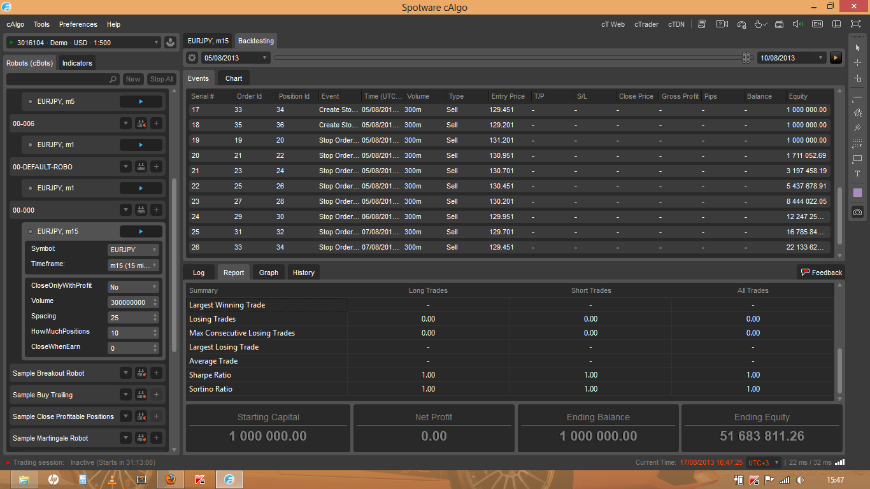
Task: Open the Help menu
Action: (x=113, y=24)
